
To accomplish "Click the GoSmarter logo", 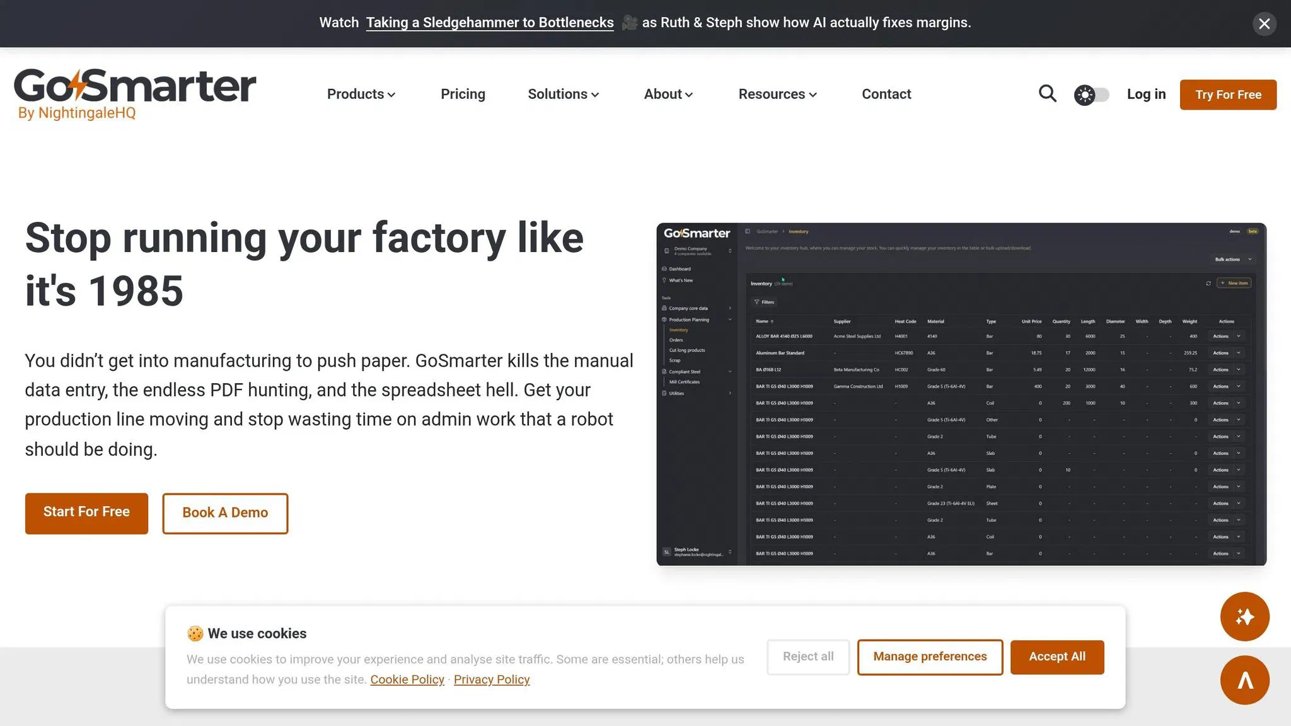I will pos(135,94).
